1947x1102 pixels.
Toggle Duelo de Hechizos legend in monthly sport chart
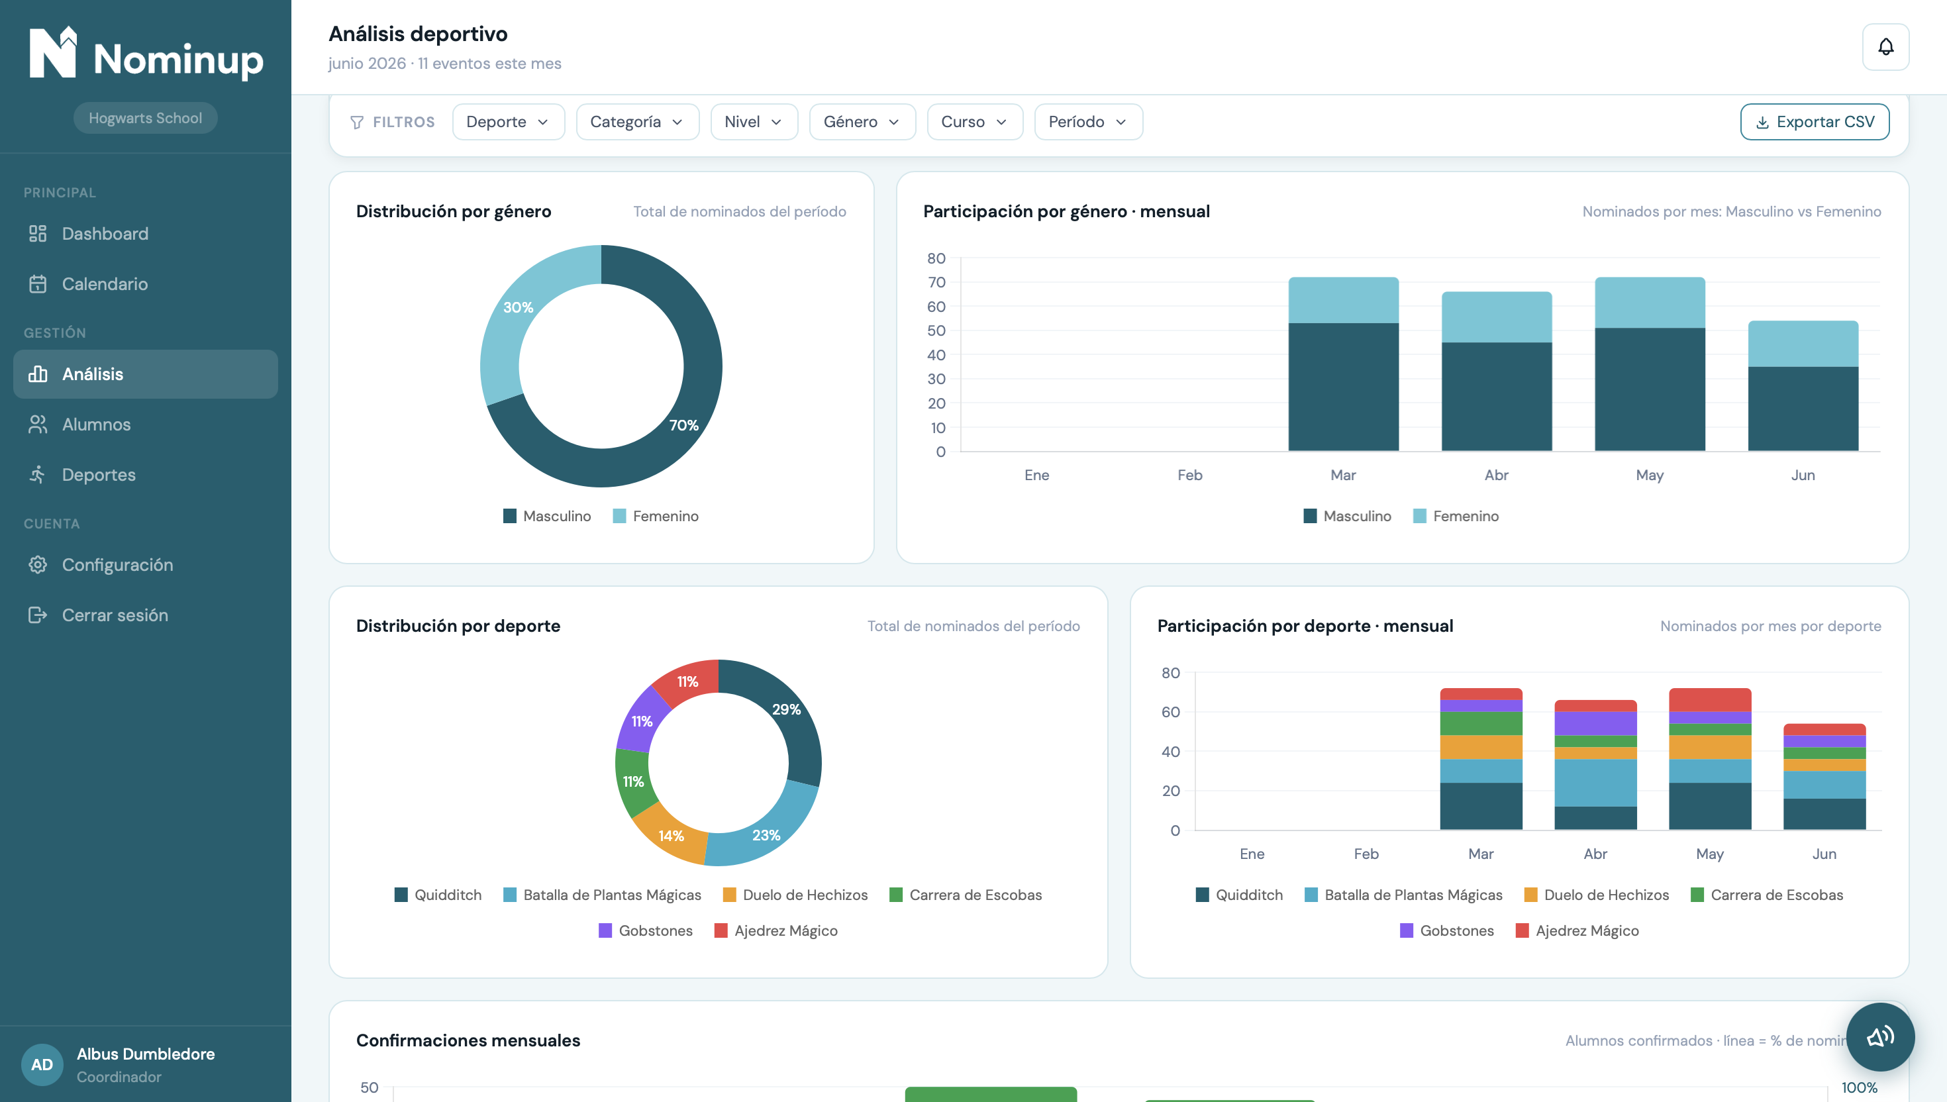[x=1596, y=895]
